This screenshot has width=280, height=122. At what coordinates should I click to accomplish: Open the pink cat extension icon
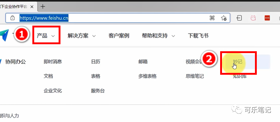click(x=253, y=18)
